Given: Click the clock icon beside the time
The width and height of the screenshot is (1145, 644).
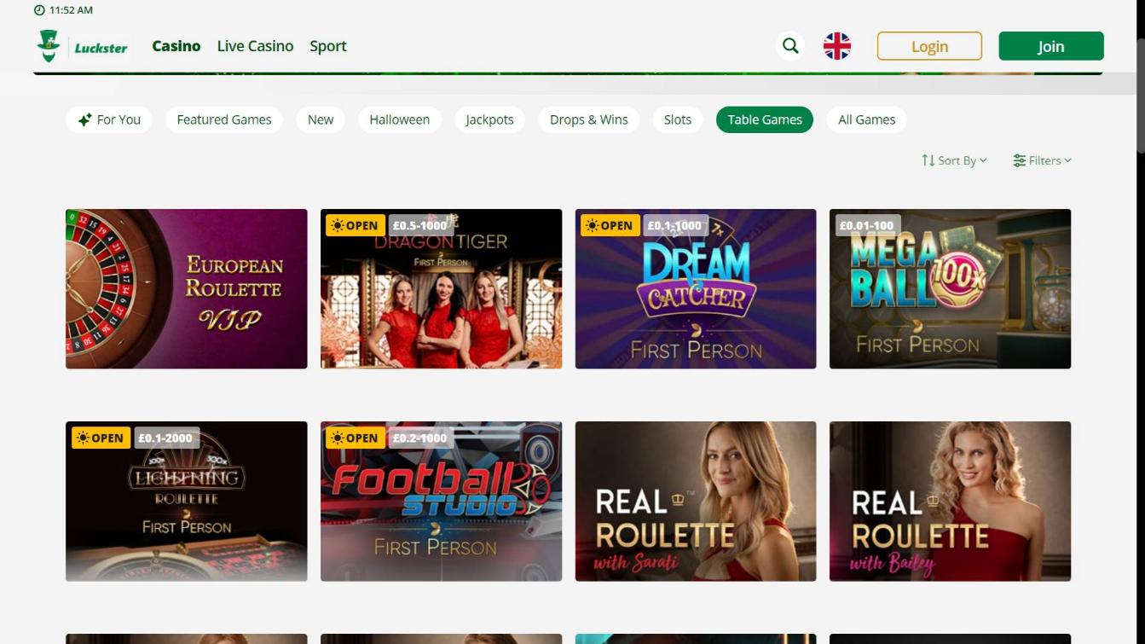Looking at the screenshot, I should click(x=39, y=10).
